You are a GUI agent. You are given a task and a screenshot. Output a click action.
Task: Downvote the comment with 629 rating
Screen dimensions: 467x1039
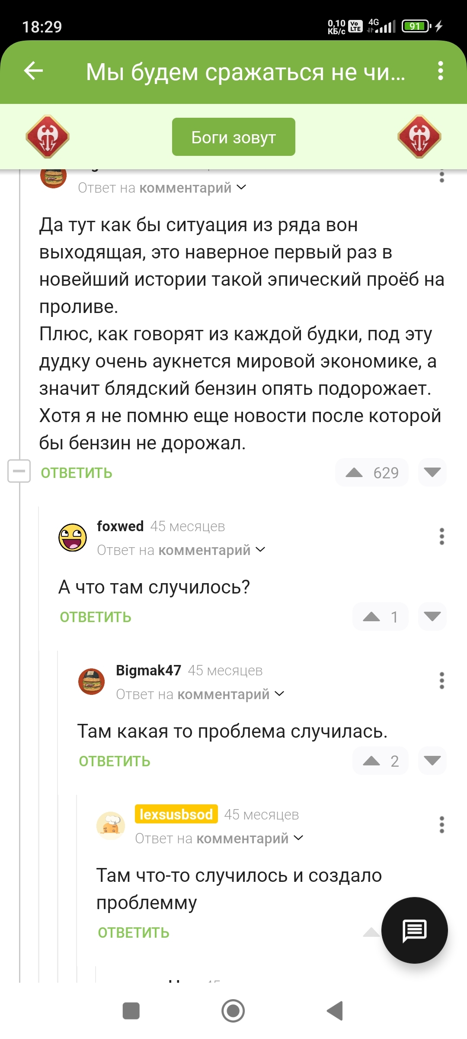click(432, 472)
